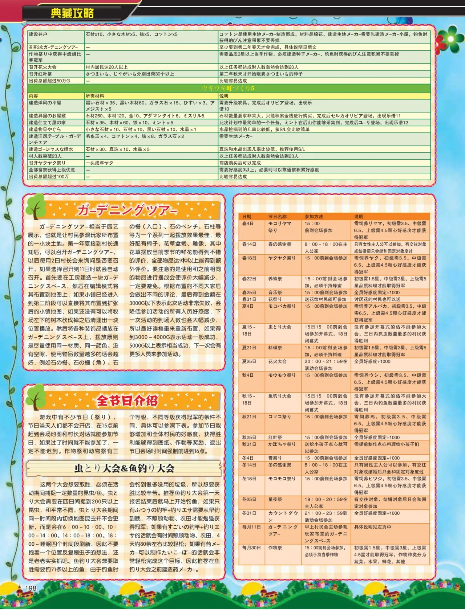Click the 养蜂祭 festival name
Viewport: 465px width, 611px height.
click(x=275, y=279)
